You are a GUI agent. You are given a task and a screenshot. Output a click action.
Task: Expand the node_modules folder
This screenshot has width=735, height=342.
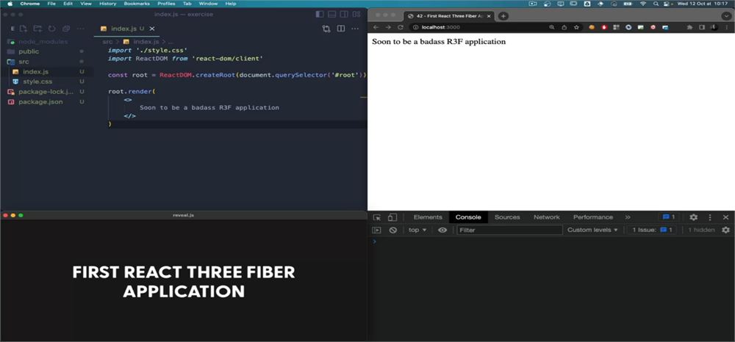click(x=42, y=42)
